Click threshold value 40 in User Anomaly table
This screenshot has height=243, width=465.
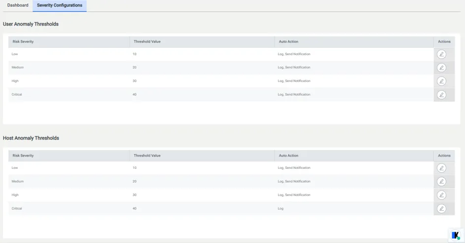coord(135,95)
